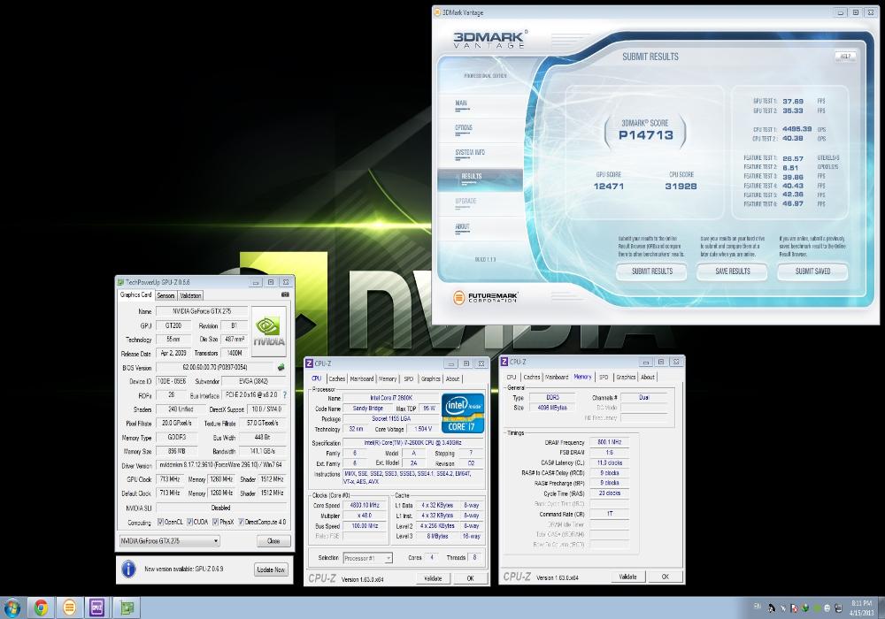Open CPU tab in CPU-Z memory window
The image size is (885, 619).
[512, 378]
